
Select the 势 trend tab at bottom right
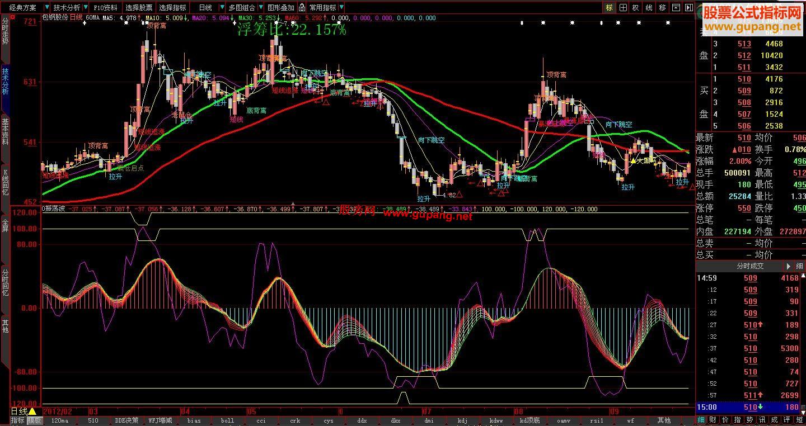750,420
